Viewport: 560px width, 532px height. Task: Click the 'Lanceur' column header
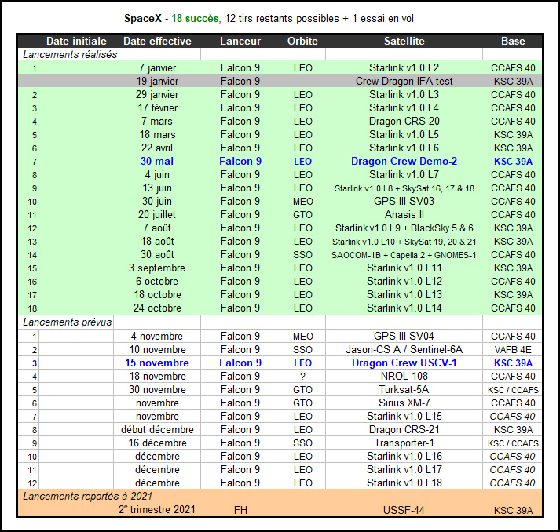tap(240, 41)
